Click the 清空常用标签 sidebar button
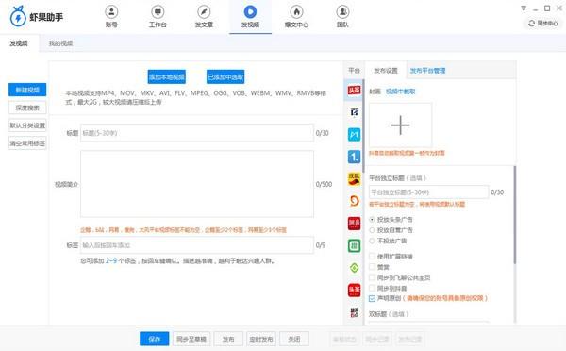 point(27,143)
